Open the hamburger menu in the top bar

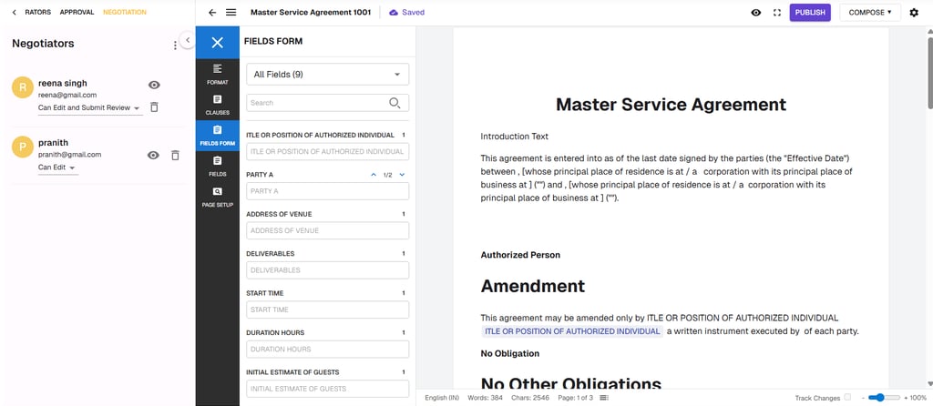[231, 13]
